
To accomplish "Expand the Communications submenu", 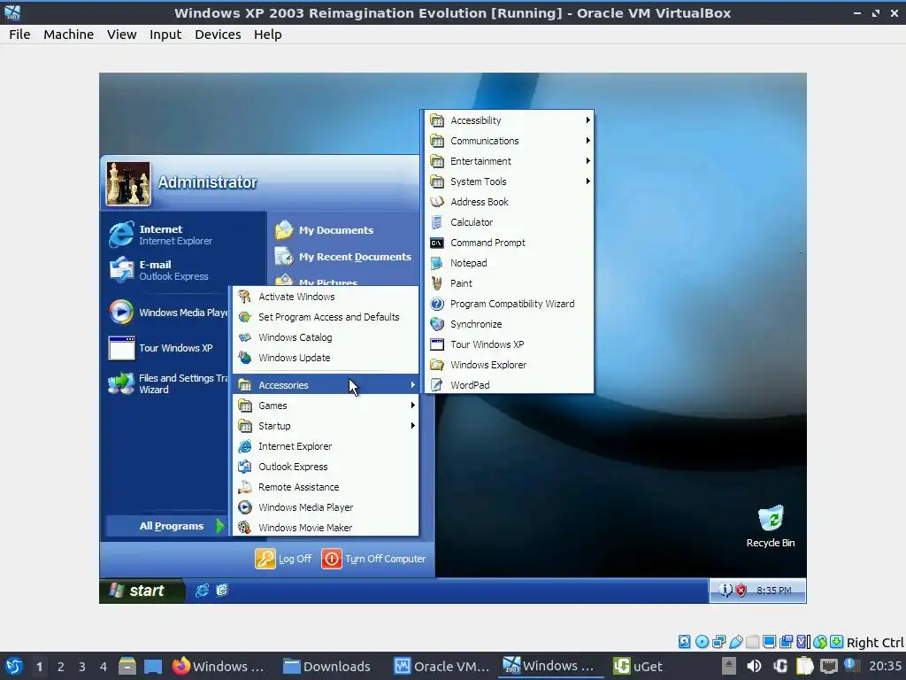I will [509, 141].
